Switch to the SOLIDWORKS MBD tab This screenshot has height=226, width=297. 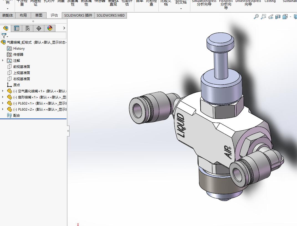click(111, 15)
